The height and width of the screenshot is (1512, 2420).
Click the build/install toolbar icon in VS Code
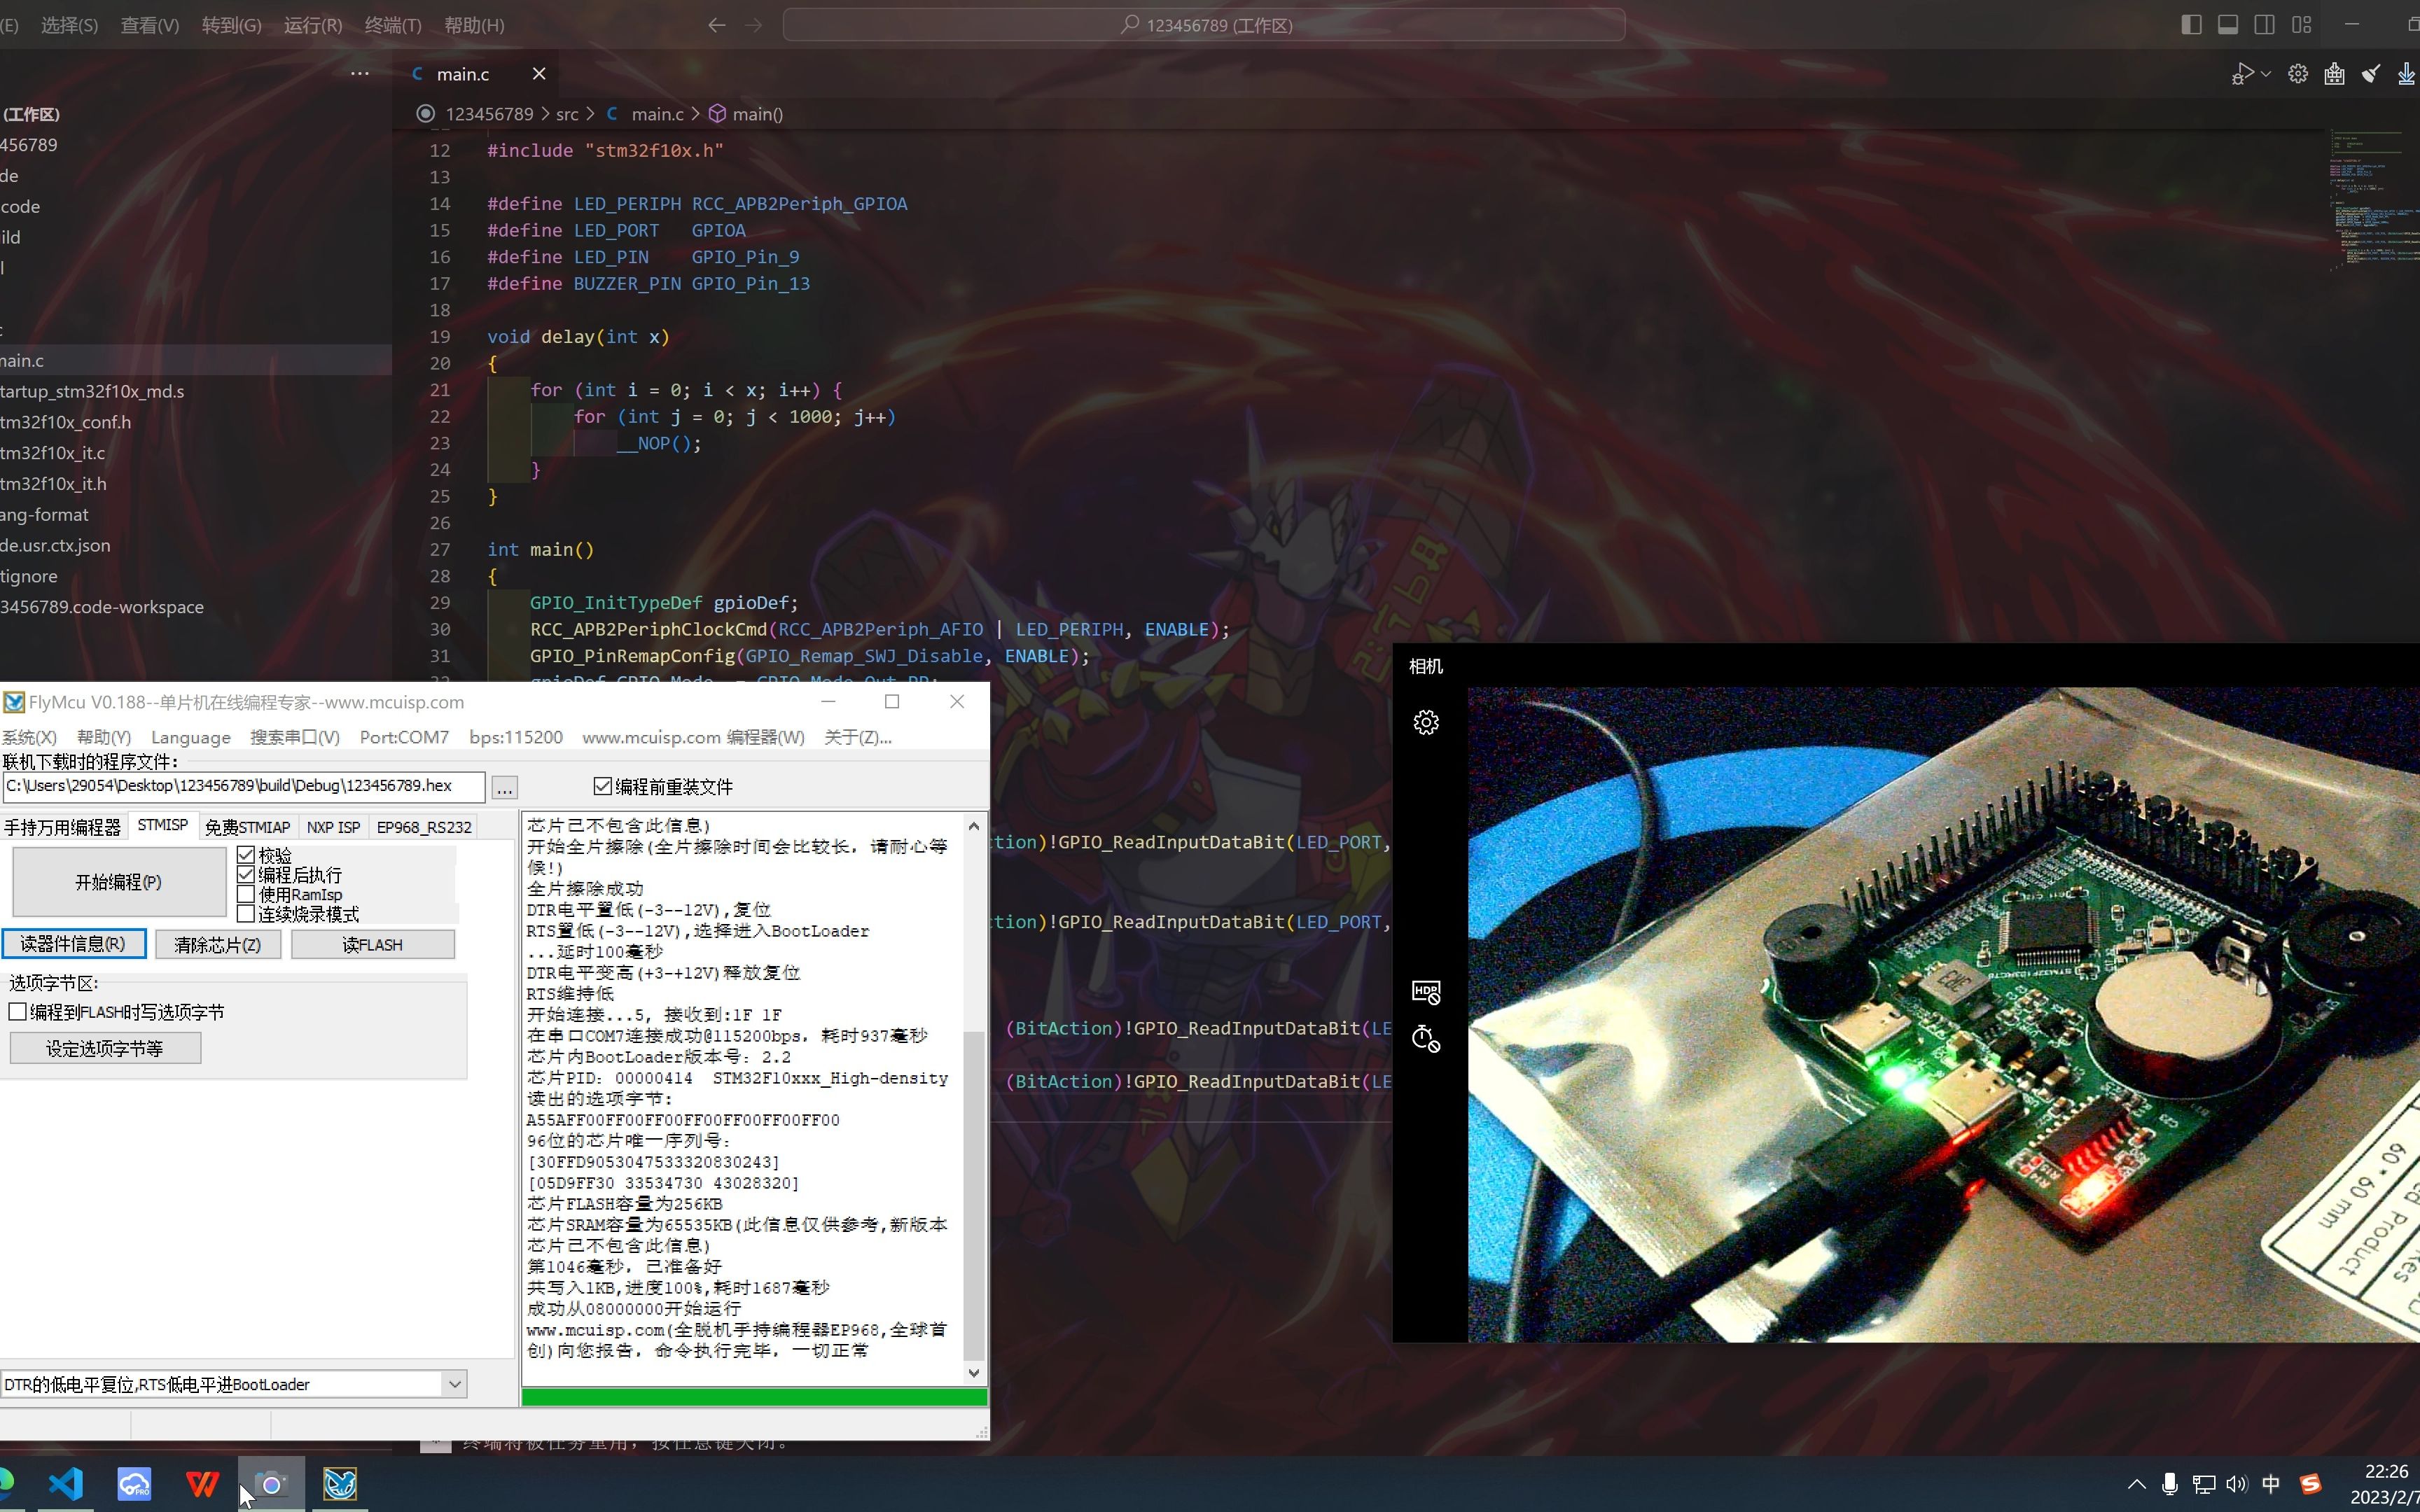coord(2334,74)
